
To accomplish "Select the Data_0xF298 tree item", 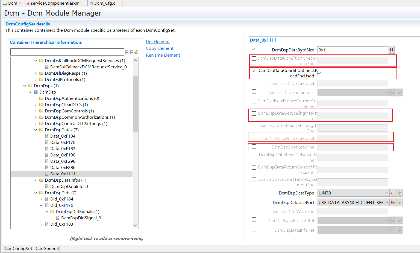I will click(63, 161).
